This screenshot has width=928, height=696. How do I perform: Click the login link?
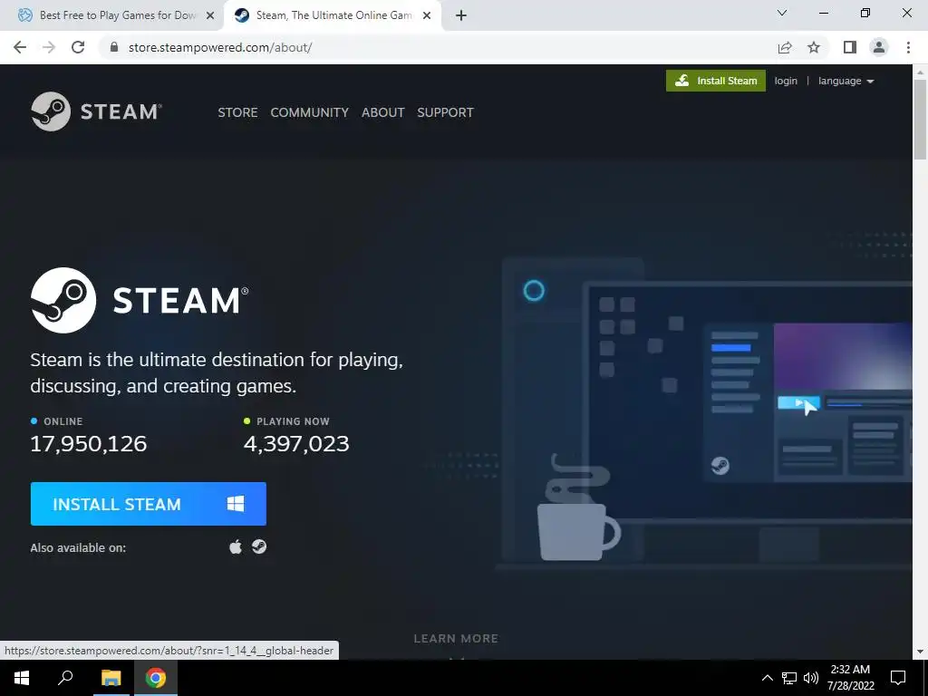[786, 81]
